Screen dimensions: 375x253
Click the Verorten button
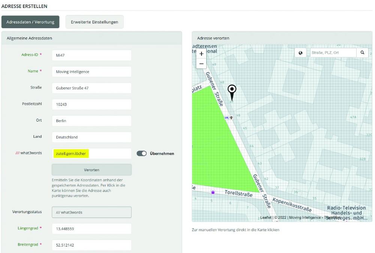click(91, 170)
